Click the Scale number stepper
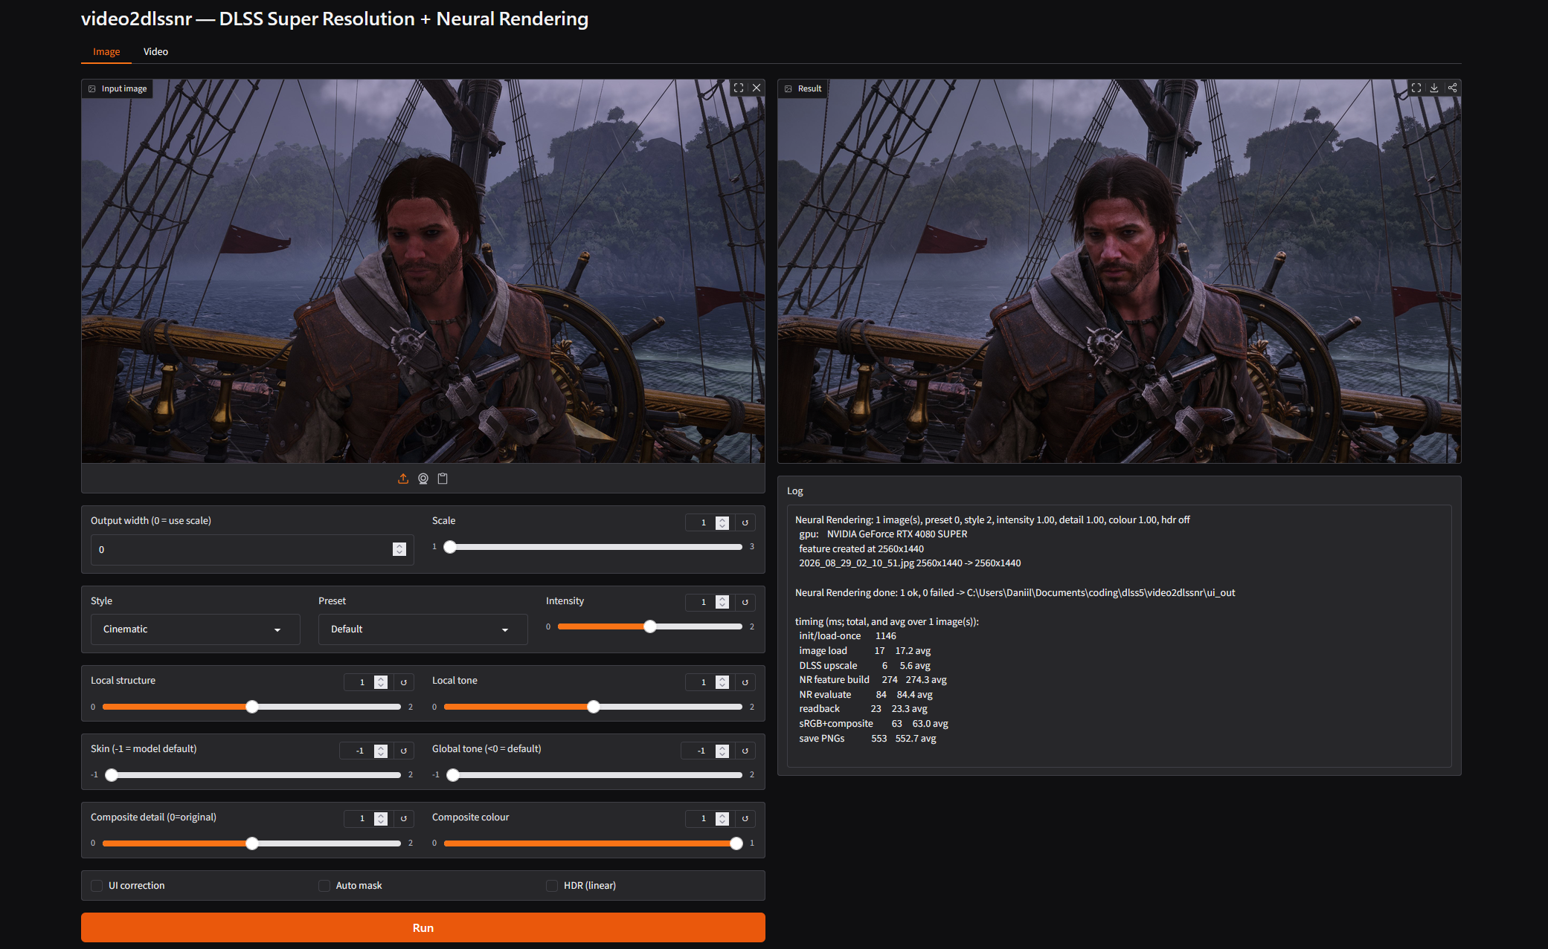The height and width of the screenshot is (949, 1548). pyautogui.click(x=722, y=522)
